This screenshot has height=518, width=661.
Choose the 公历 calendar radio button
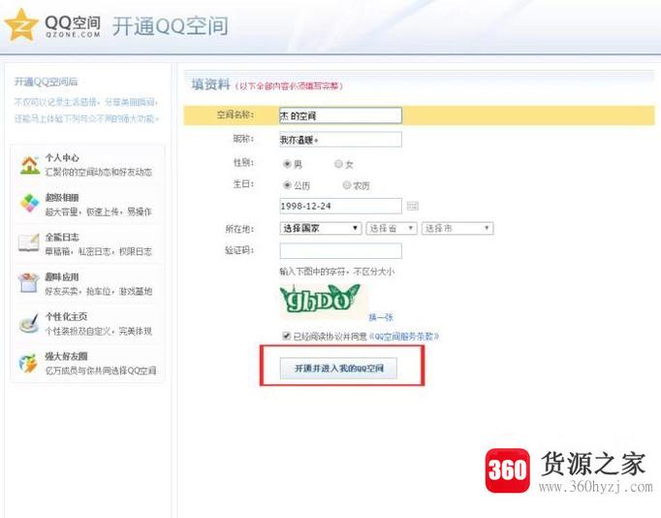[x=287, y=184]
